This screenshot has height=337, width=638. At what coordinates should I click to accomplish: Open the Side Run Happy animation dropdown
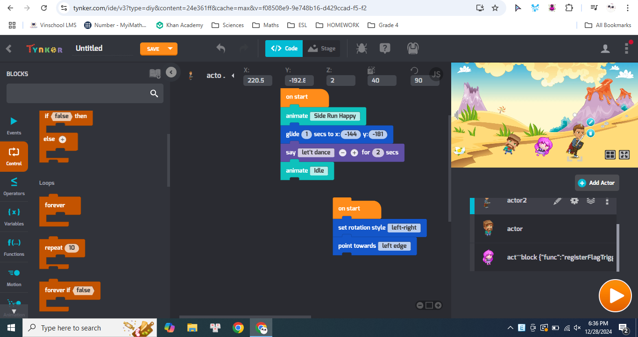335,116
